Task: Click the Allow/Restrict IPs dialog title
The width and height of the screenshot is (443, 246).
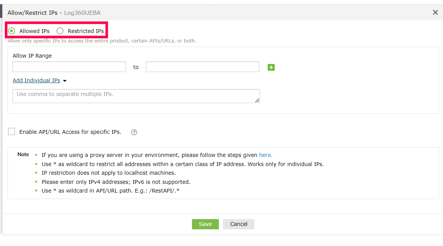Action: (x=33, y=13)
